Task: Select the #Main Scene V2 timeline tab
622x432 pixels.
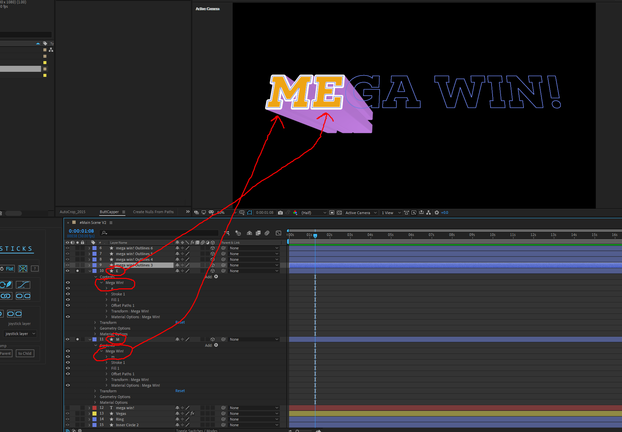Action: (93, 223)
